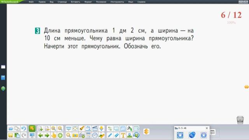Image resolution: width=249 pixels, height=140 pixels.
Task: Select the green calligraphy pen tool
Action: (x=130, y=128)
